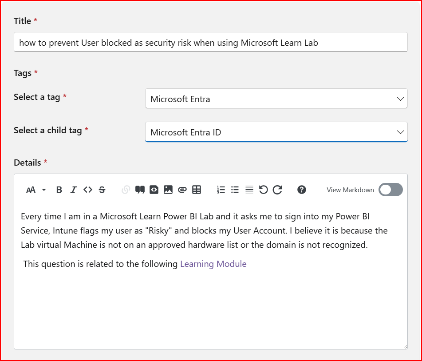Undo the last edit

264,190
